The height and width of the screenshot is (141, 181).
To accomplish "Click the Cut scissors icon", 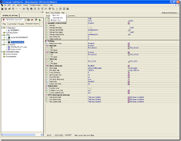I will [24, 9].
